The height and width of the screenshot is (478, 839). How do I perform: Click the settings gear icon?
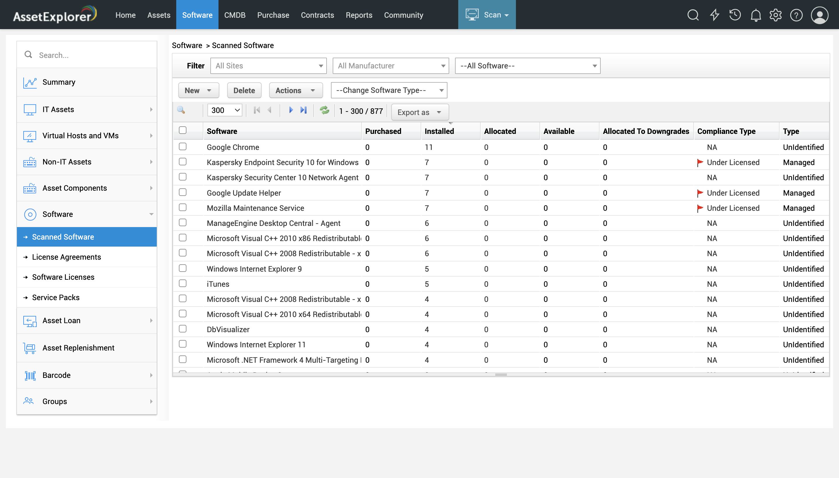coord(775,14)
